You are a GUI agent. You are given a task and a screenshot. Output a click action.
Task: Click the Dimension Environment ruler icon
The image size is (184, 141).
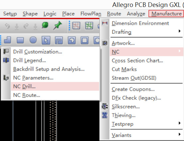point(105,23)
